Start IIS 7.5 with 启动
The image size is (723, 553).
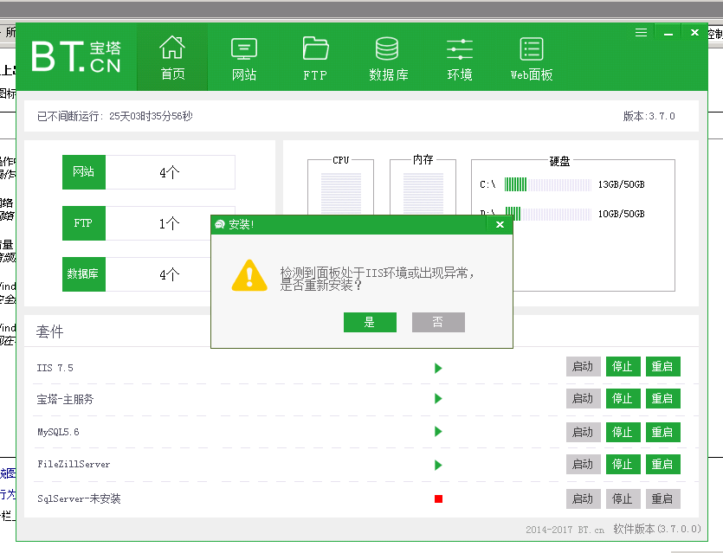[584, 367]
